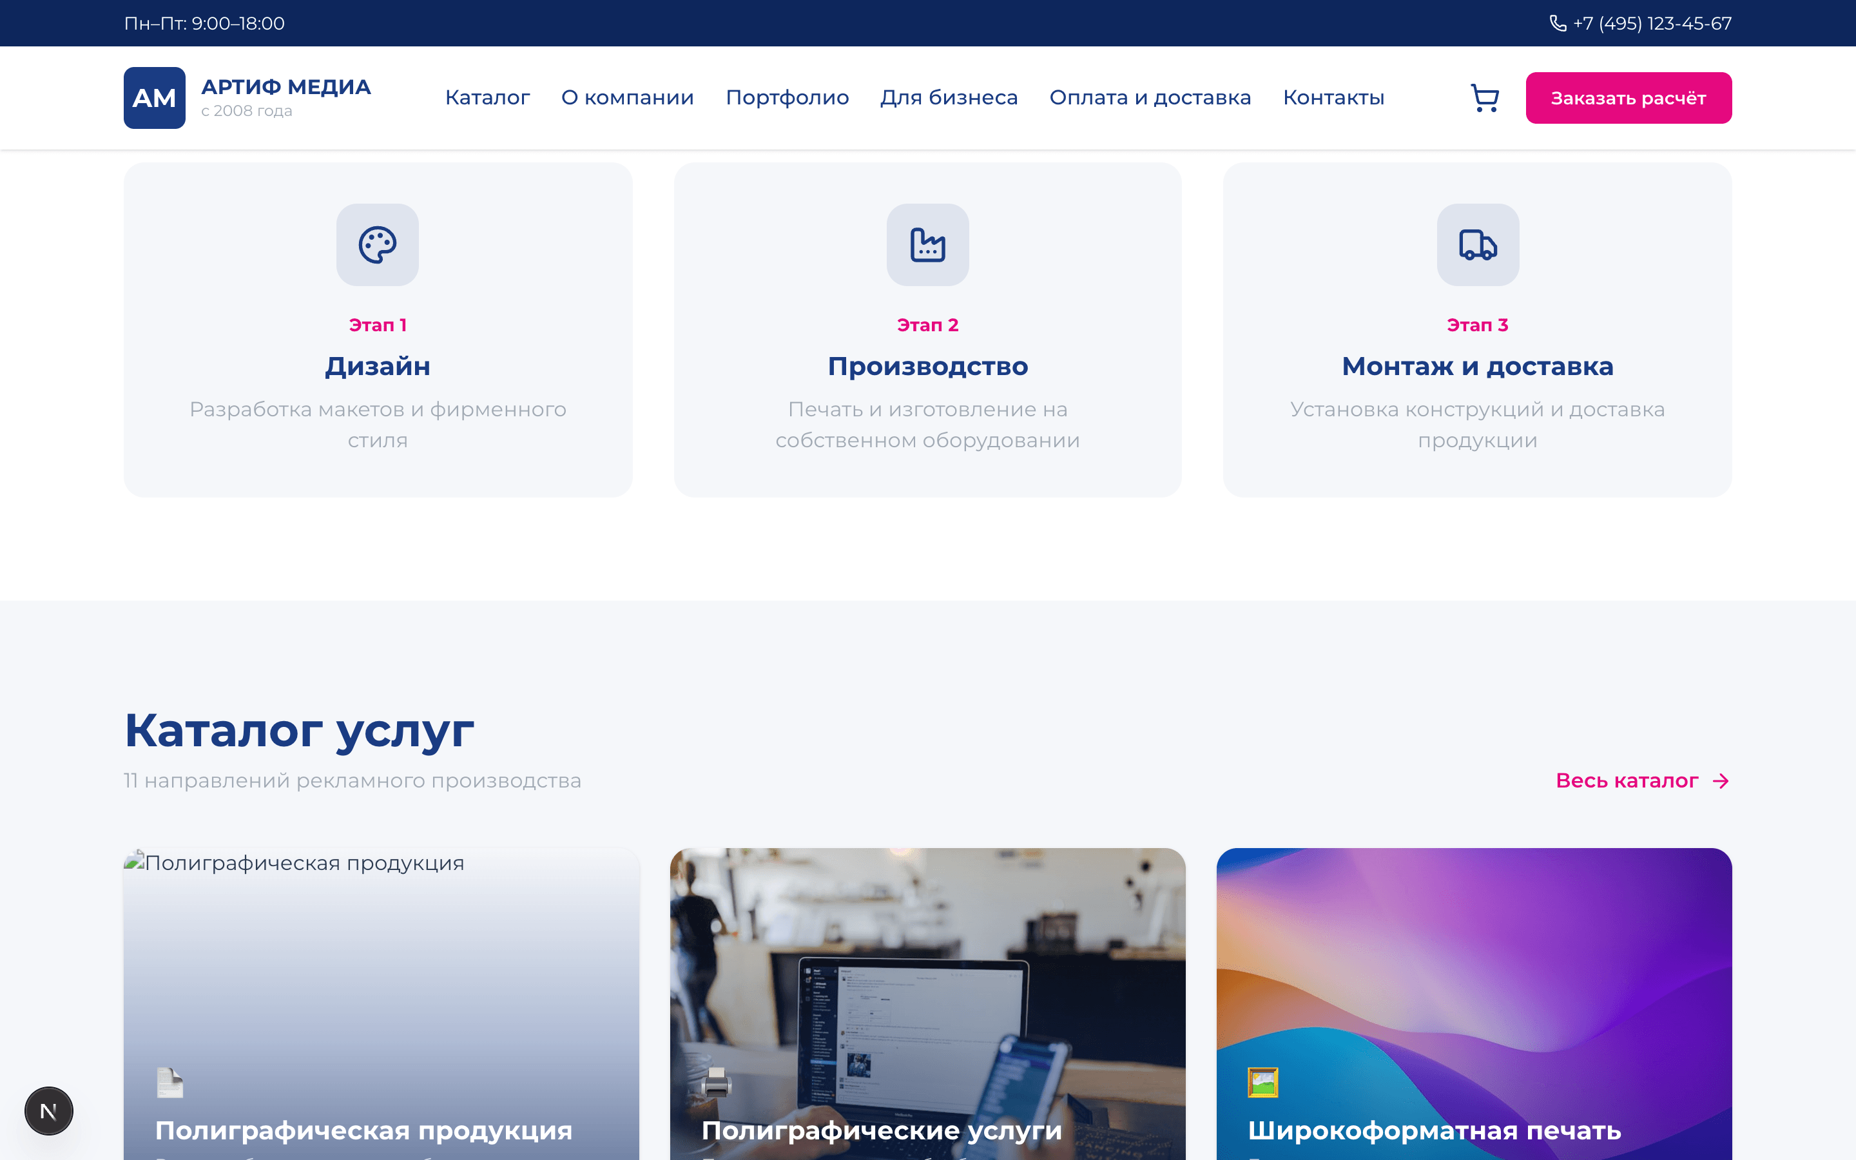The width and height of the screenshot is (1856, 1160).
Task: Click the Каталог услуг heading
Action: point(299,730)
